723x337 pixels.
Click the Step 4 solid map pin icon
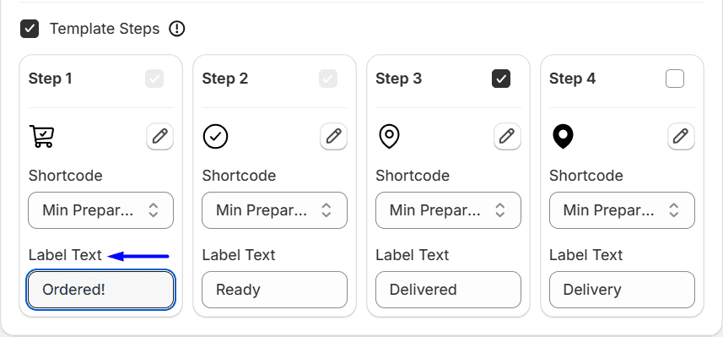[x=563, y=137]
